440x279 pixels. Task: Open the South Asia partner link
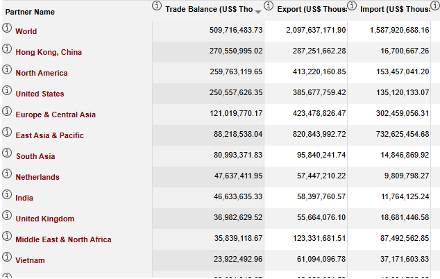pos(35,156)
